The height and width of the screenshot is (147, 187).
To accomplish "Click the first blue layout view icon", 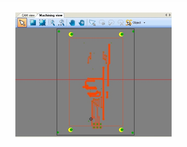I will pos(33,23).
